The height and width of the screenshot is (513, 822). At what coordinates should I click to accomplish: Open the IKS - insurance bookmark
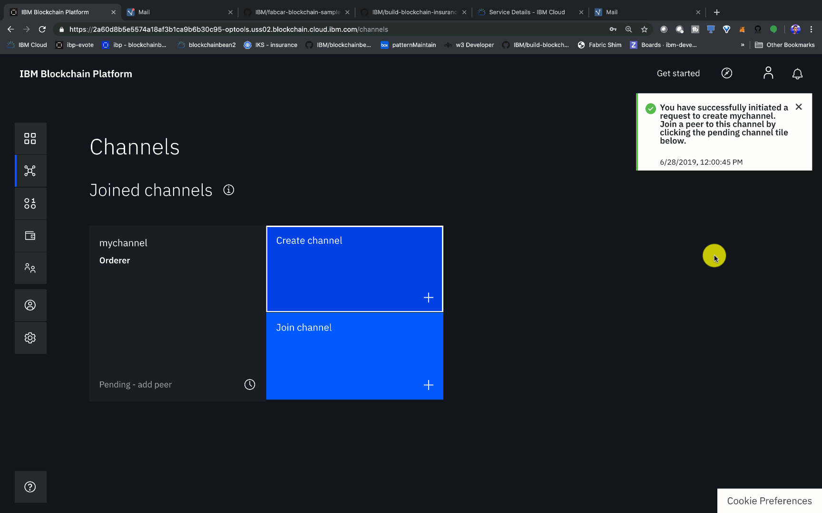coord(270,45)
